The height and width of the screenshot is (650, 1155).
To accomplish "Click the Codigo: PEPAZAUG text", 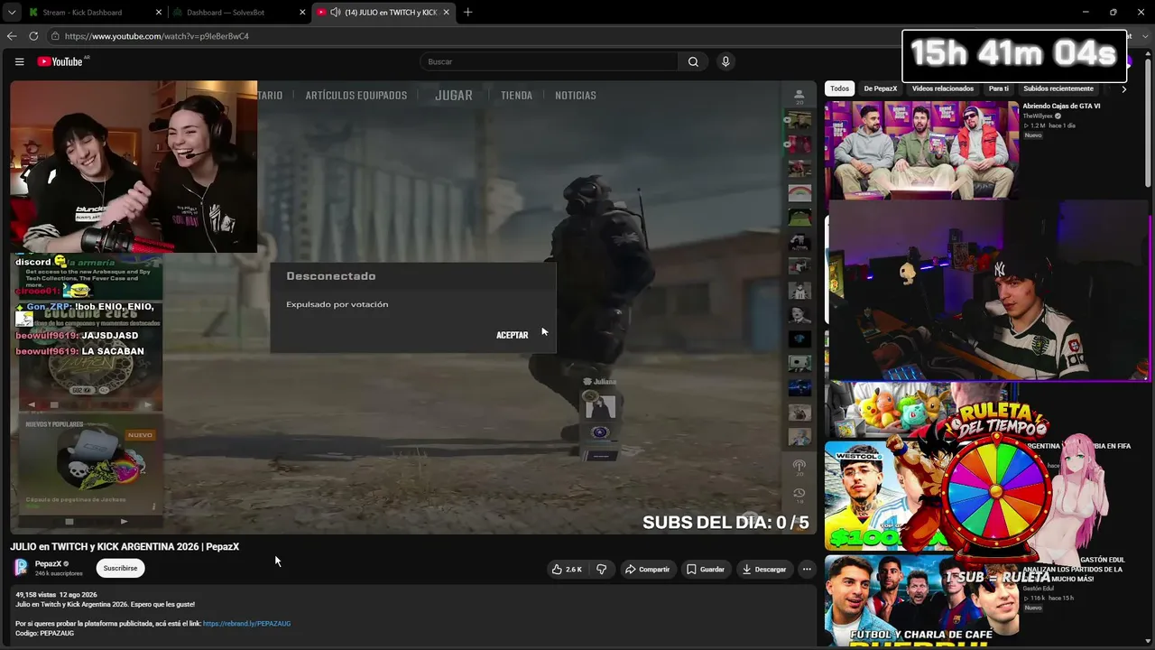I will click(x=44, y=634).
